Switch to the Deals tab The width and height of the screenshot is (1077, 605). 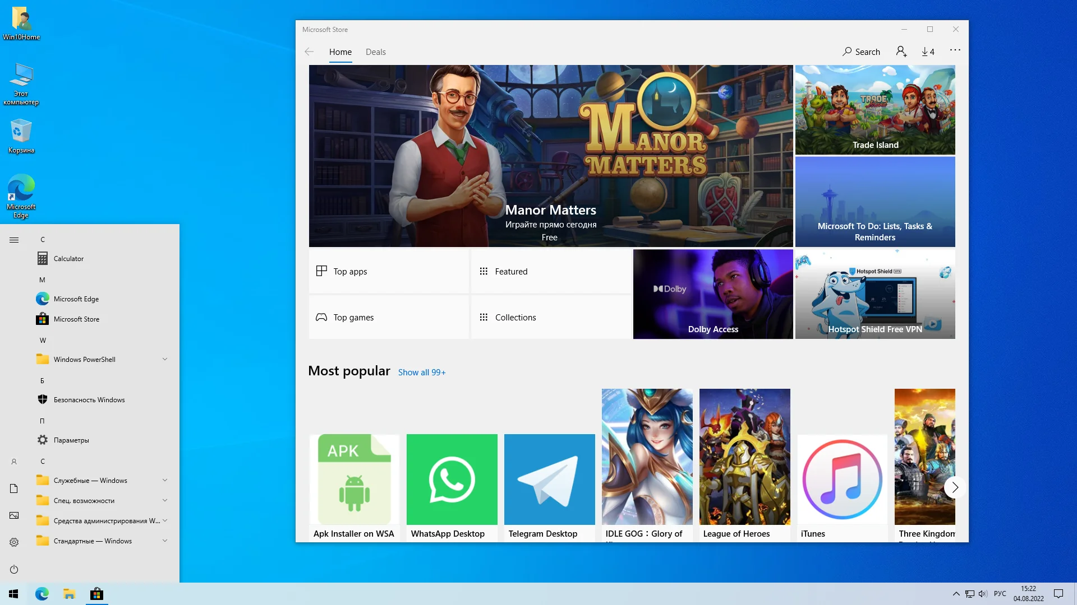click(x=375, y=52)
